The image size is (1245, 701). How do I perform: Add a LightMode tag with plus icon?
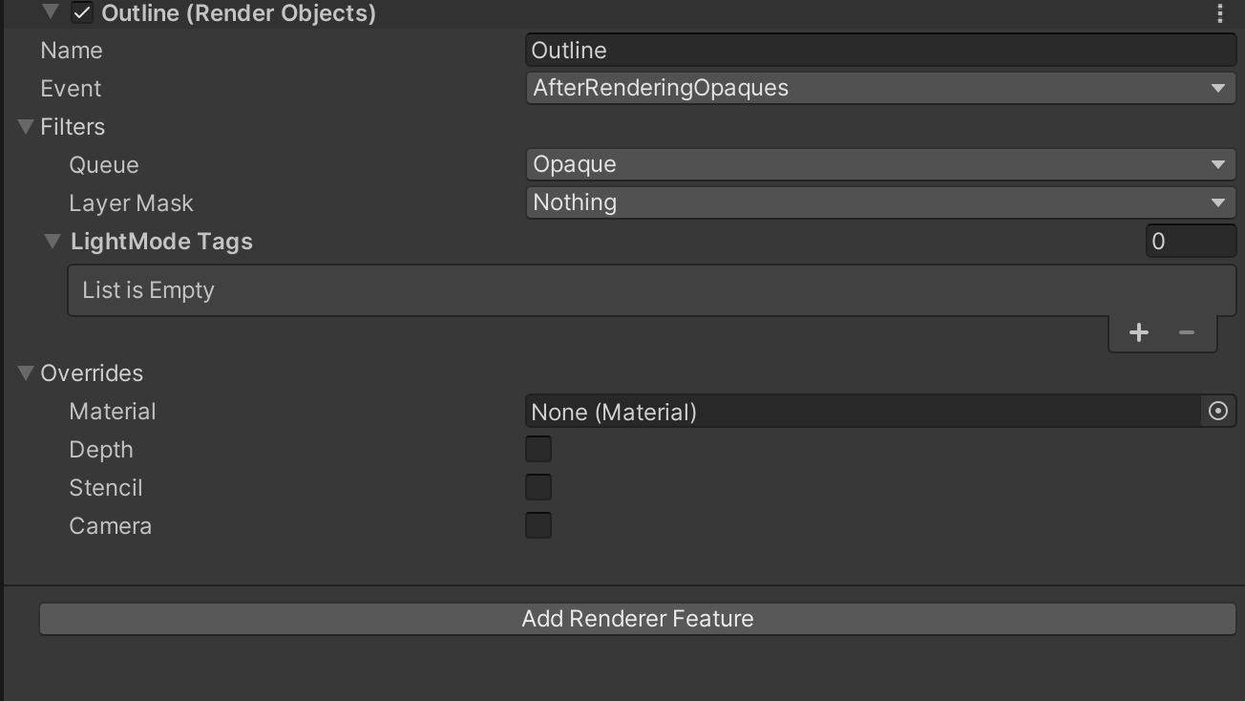[1138, 332]
